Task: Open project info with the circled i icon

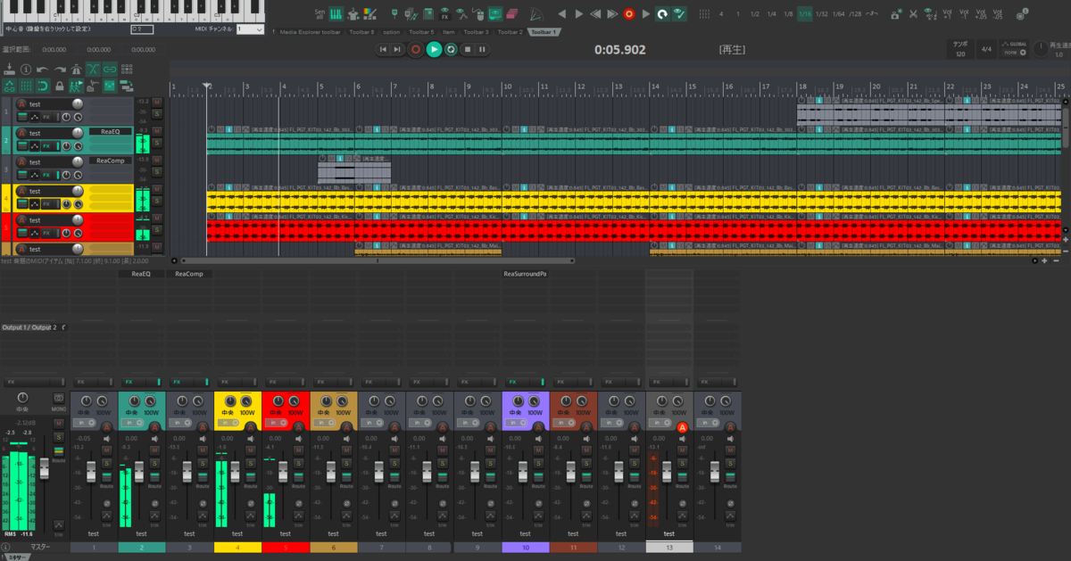Action: point(26,69)
